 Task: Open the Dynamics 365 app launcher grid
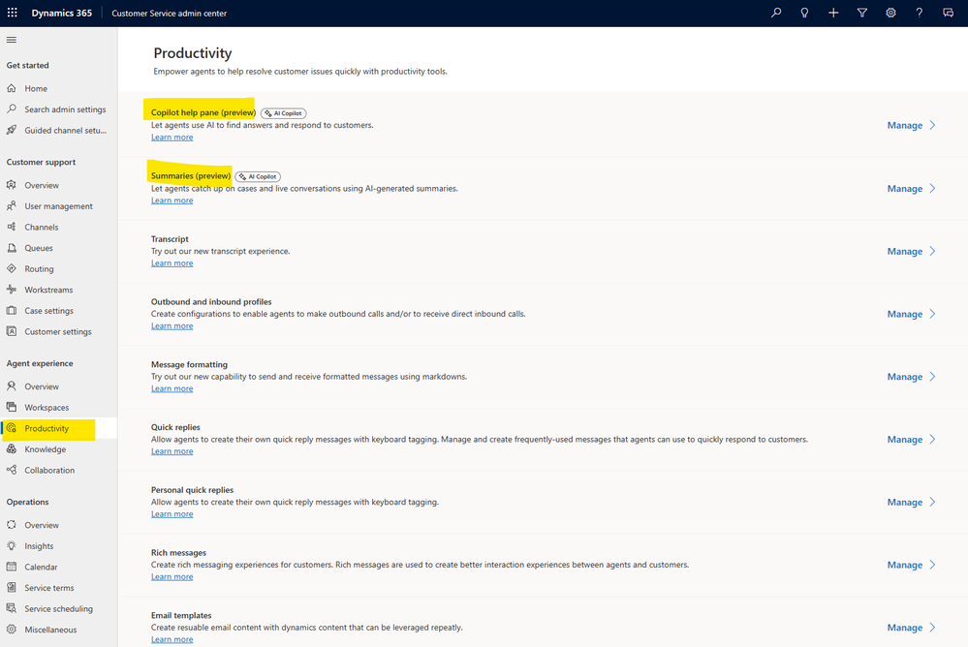coord(13,13)
